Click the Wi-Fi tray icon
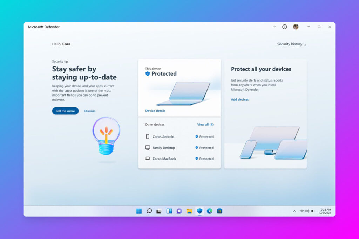 [302, 211]
